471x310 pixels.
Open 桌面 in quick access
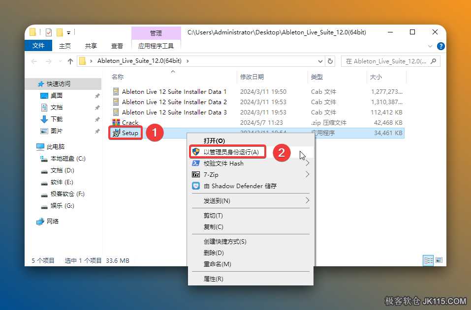[x=57, y=96]
